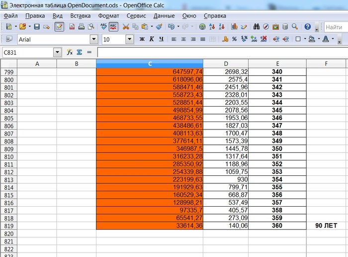The height and width of the screenshot is (257, 348).
Task: Click the Sum sigma icon
Action: (79, 52)
